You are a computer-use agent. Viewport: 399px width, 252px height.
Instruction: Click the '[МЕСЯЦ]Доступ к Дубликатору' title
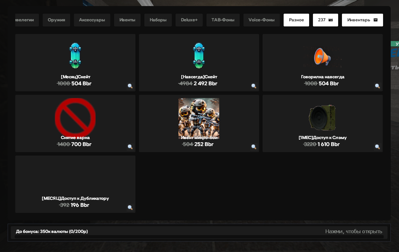click(75, 198)
